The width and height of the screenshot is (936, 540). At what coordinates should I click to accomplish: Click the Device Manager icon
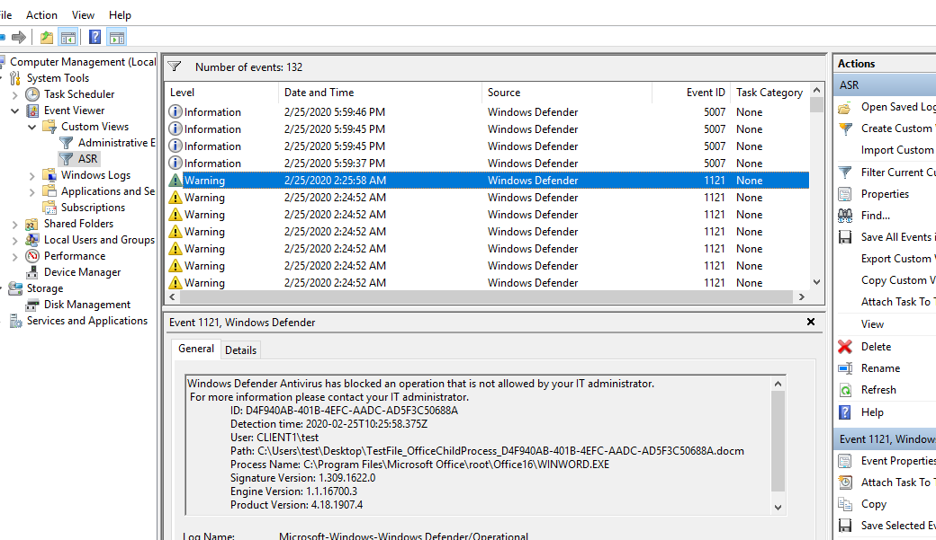coord(32,272)
